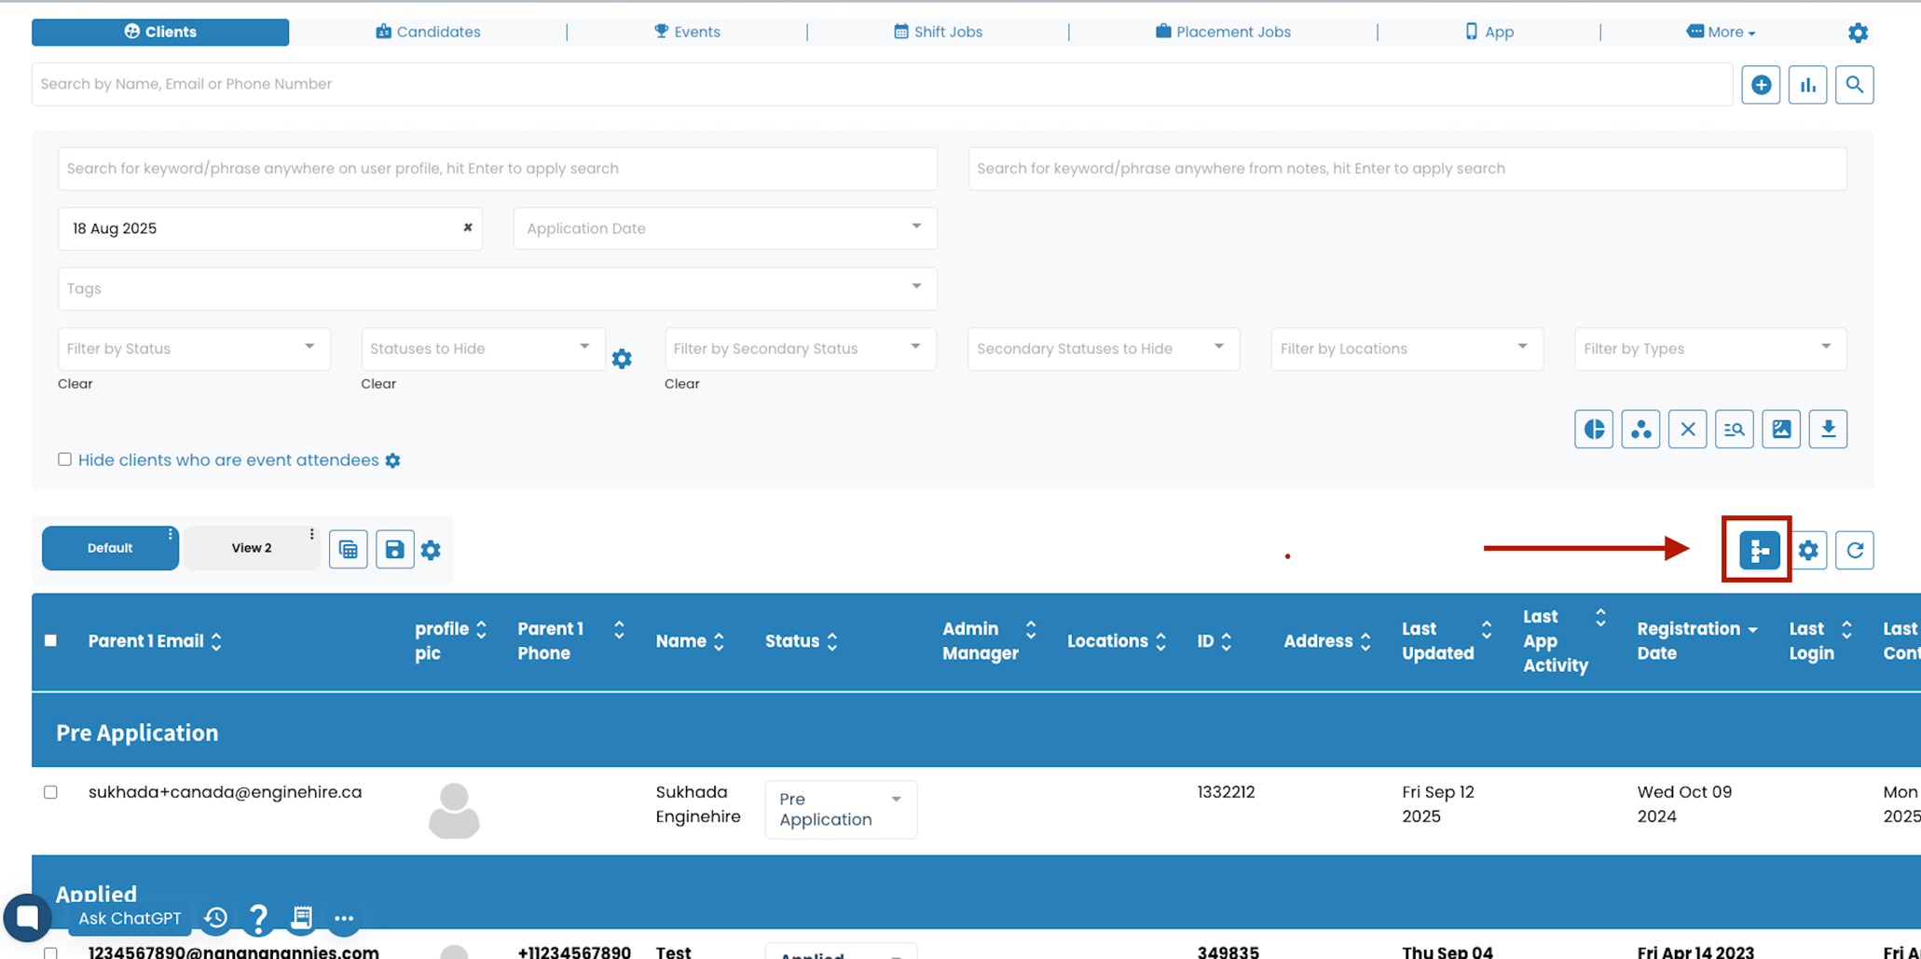The width and height of the screenshot is (1921, 959).
Task: Select row checkbox for sukhada+canada@enginehire.ca
Action: (50, 792)
